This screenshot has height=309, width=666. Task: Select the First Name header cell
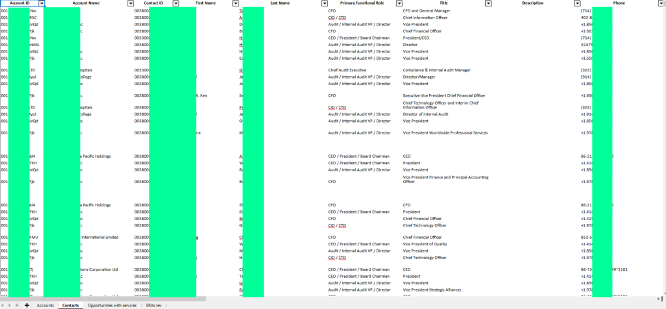[206, 3]
